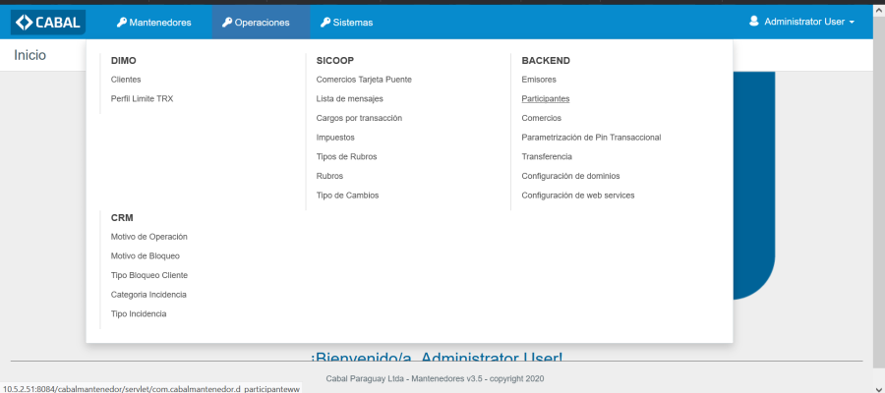Open Lista de mensajes

coord(350,98)
